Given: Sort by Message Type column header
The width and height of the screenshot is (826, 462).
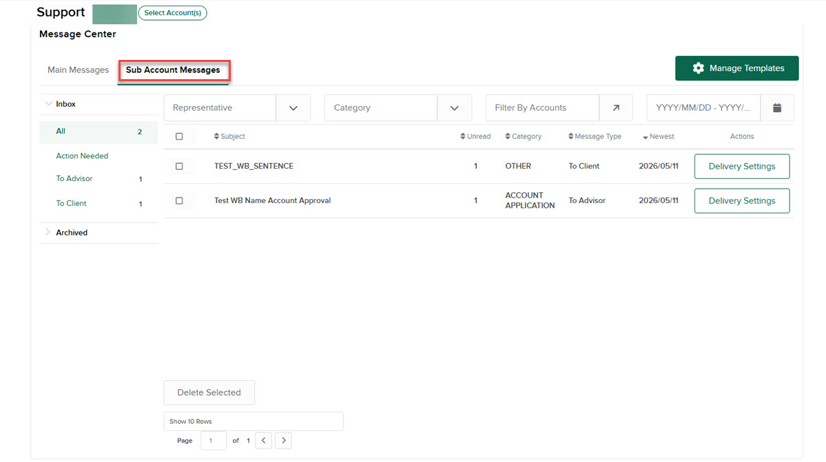Looking at the screenshot, I should coord(595,136).
